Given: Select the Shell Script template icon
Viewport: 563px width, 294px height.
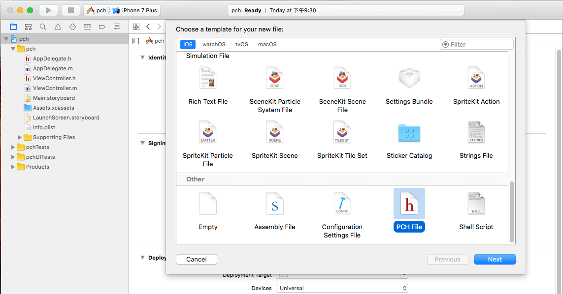Looking at the screenshot, I should click(476, 204).
